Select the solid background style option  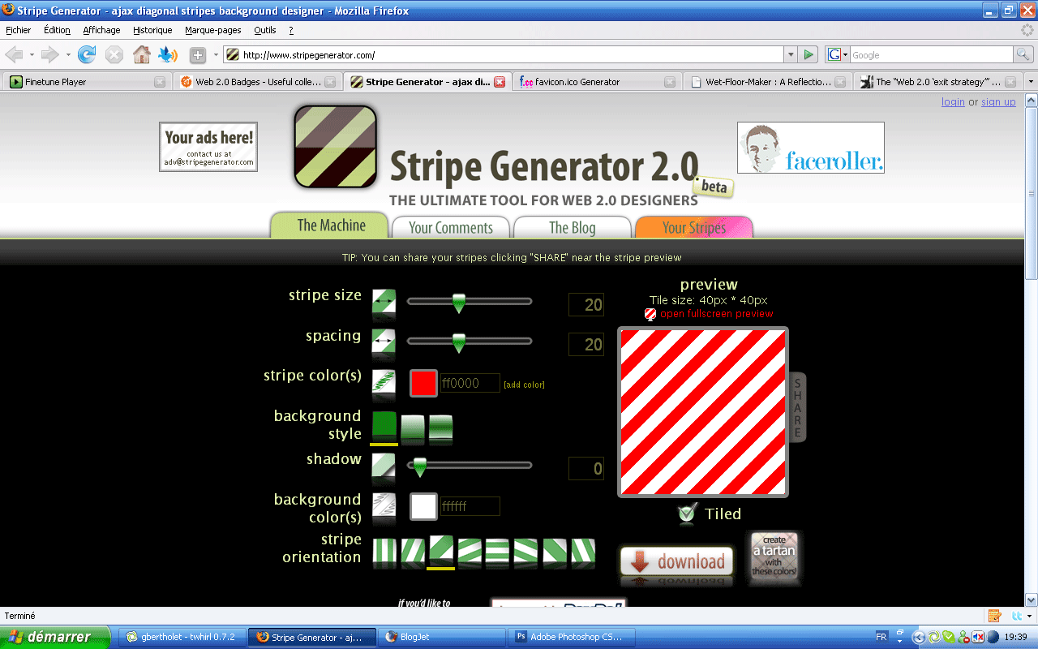tap(384, 427)
